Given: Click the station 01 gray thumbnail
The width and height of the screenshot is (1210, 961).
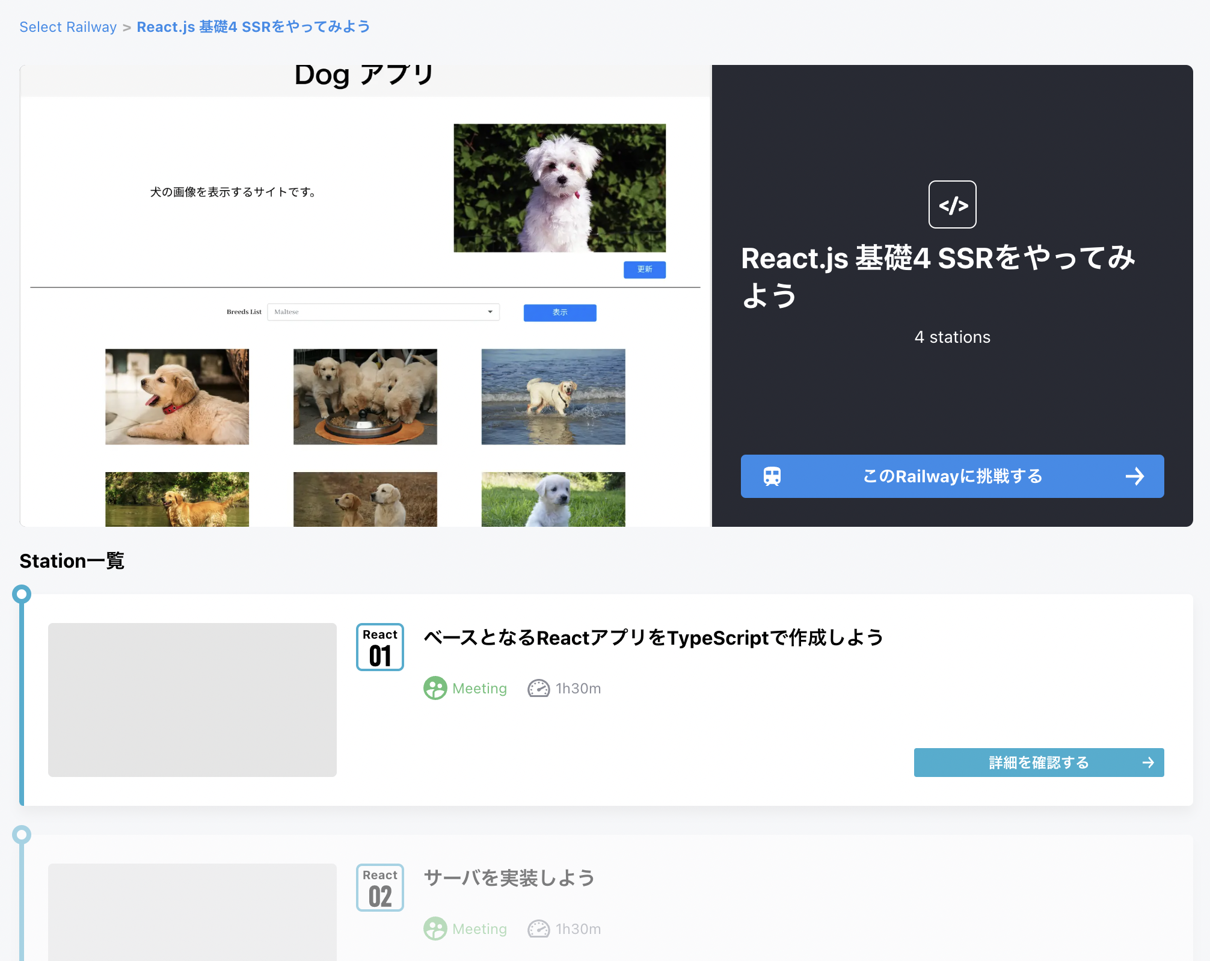Looking at the screenshot, I should click(192, 700).
